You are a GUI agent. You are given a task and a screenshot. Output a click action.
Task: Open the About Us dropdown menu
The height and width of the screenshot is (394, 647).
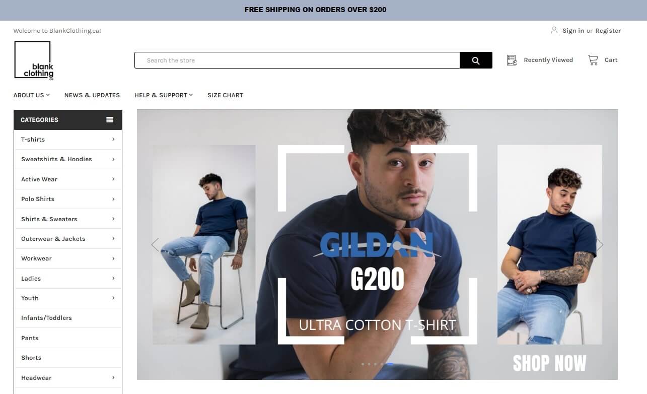32,95
